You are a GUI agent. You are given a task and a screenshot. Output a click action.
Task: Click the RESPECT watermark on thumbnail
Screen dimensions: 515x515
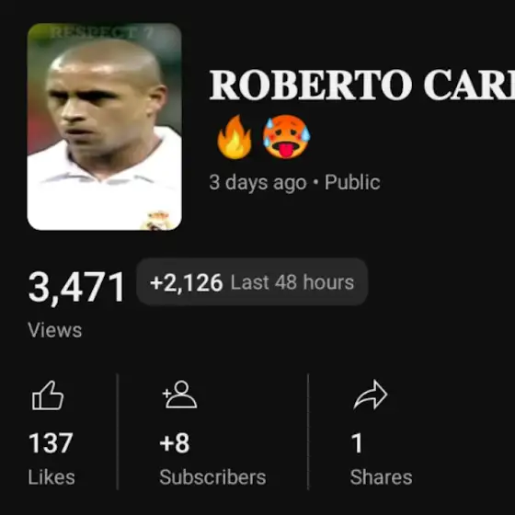tap(102, 32)
